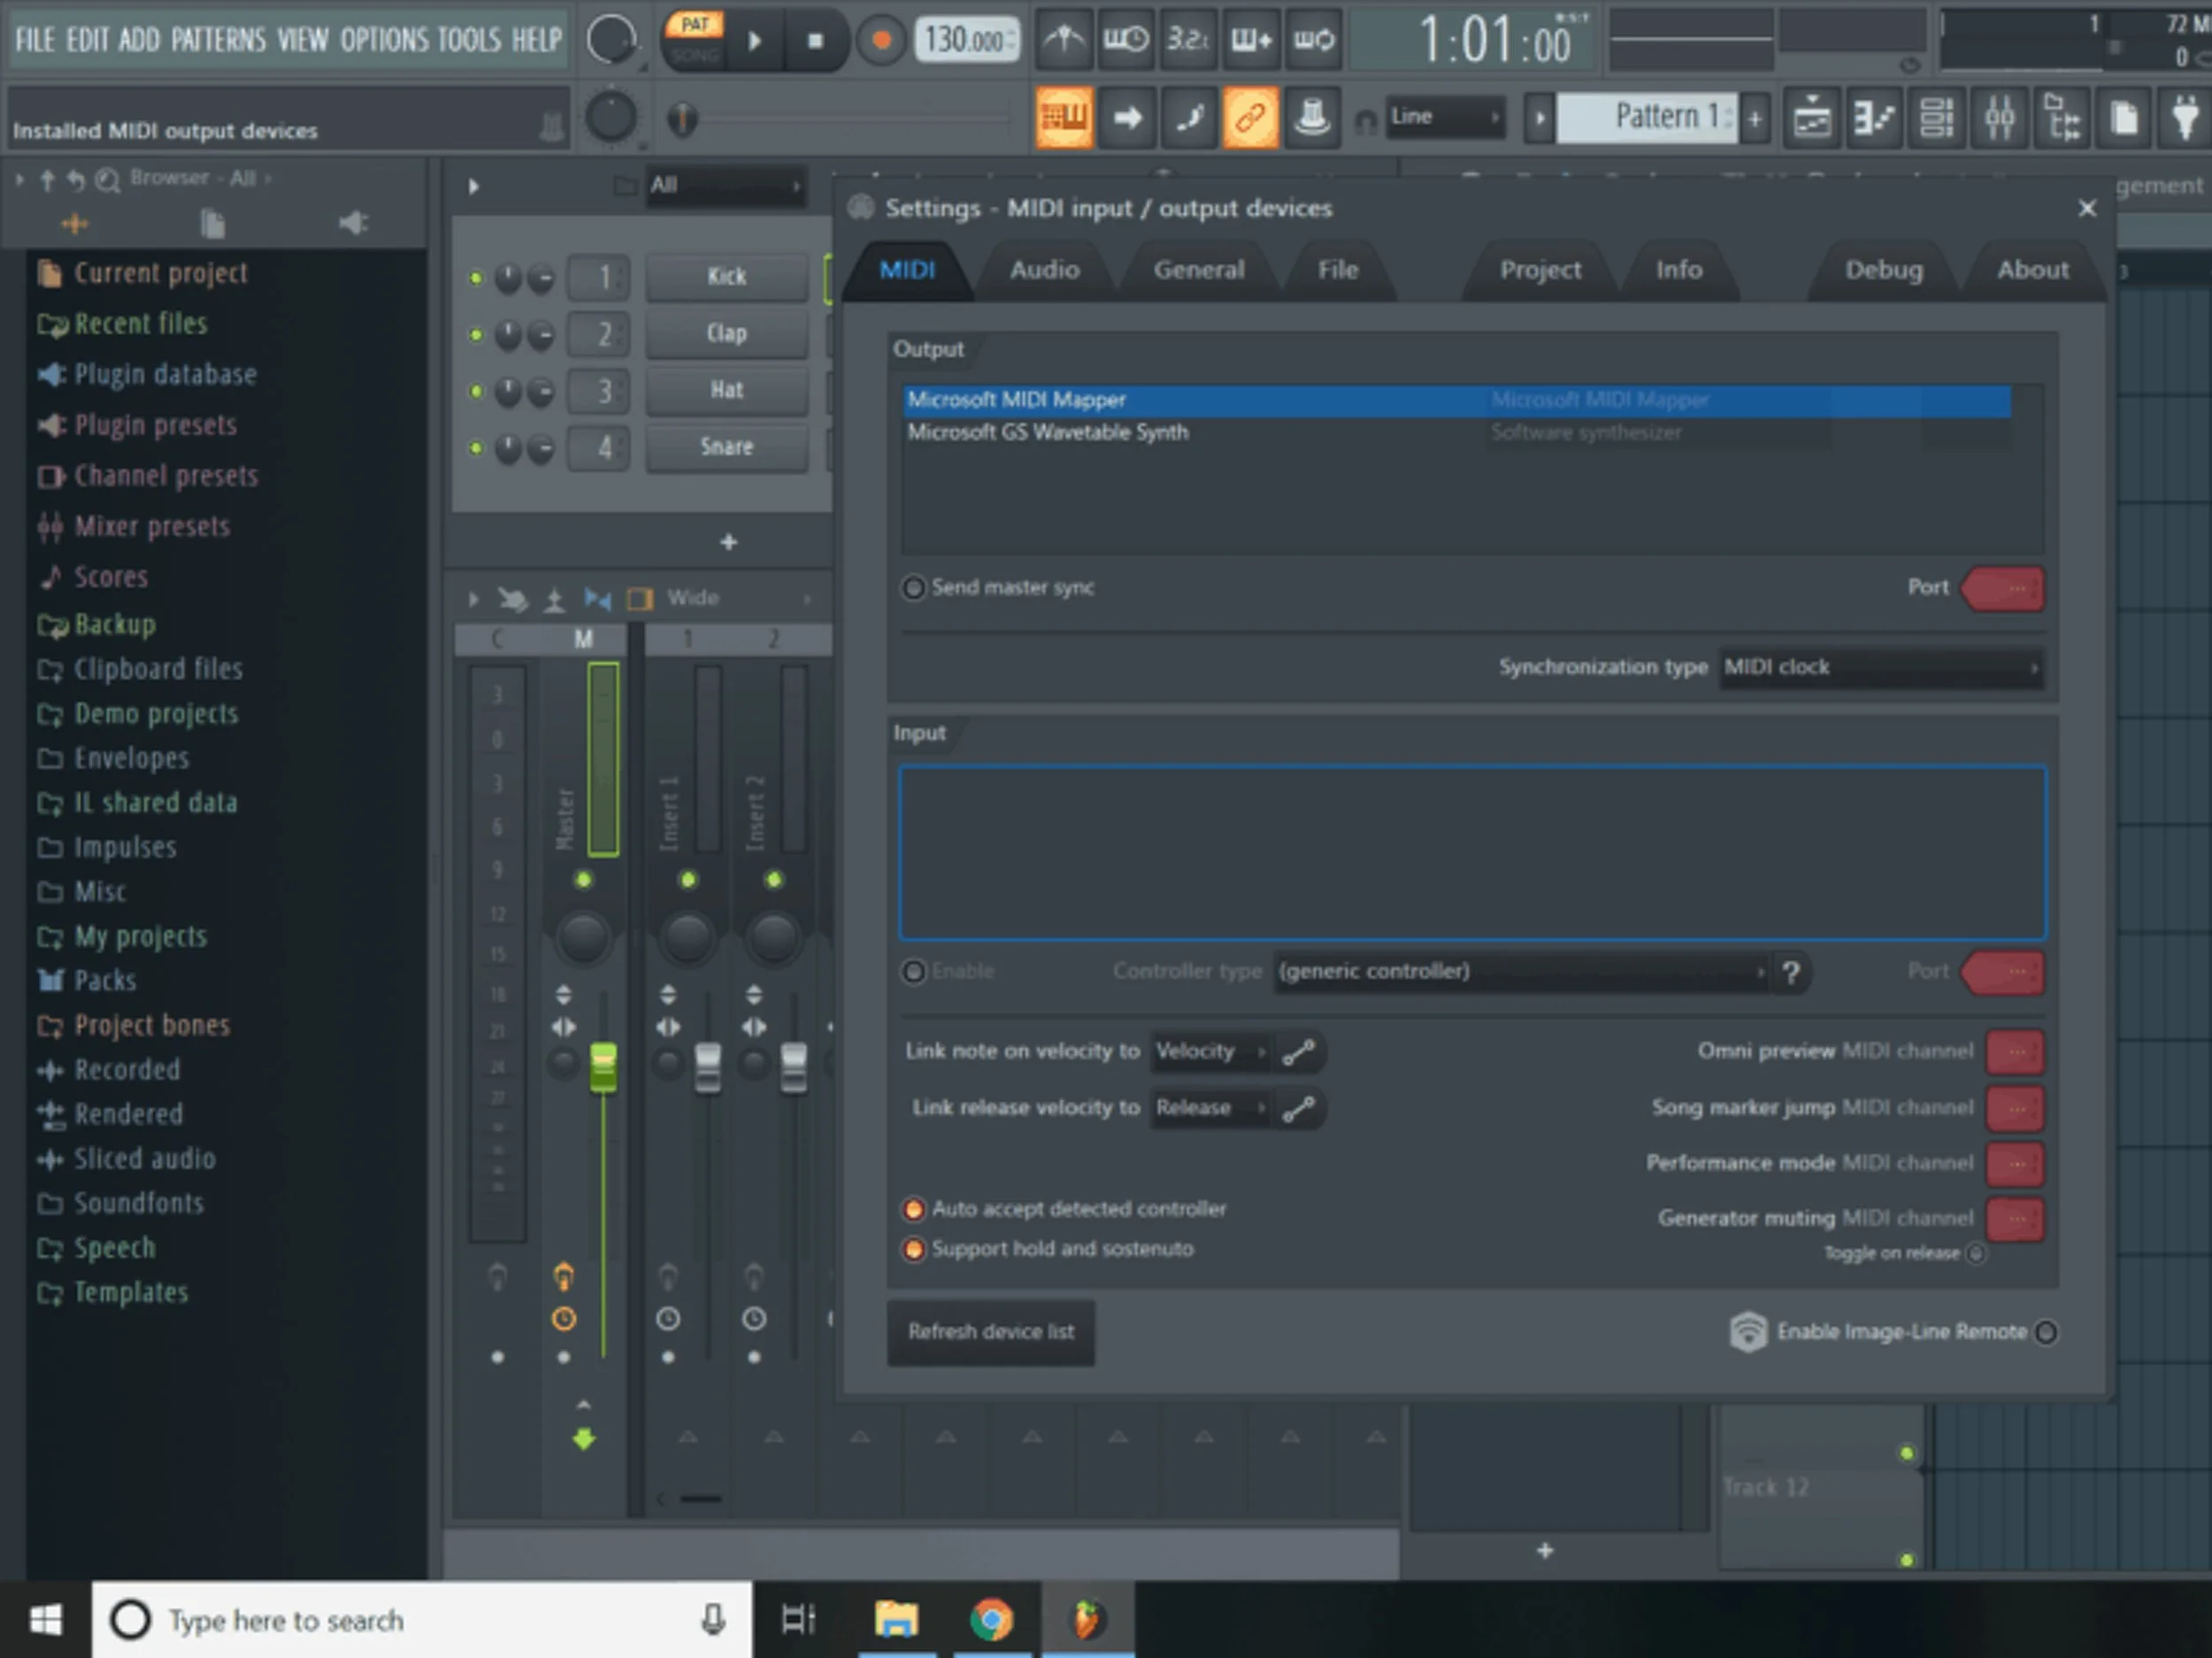Enable Send master sync option

click(913, 588)
